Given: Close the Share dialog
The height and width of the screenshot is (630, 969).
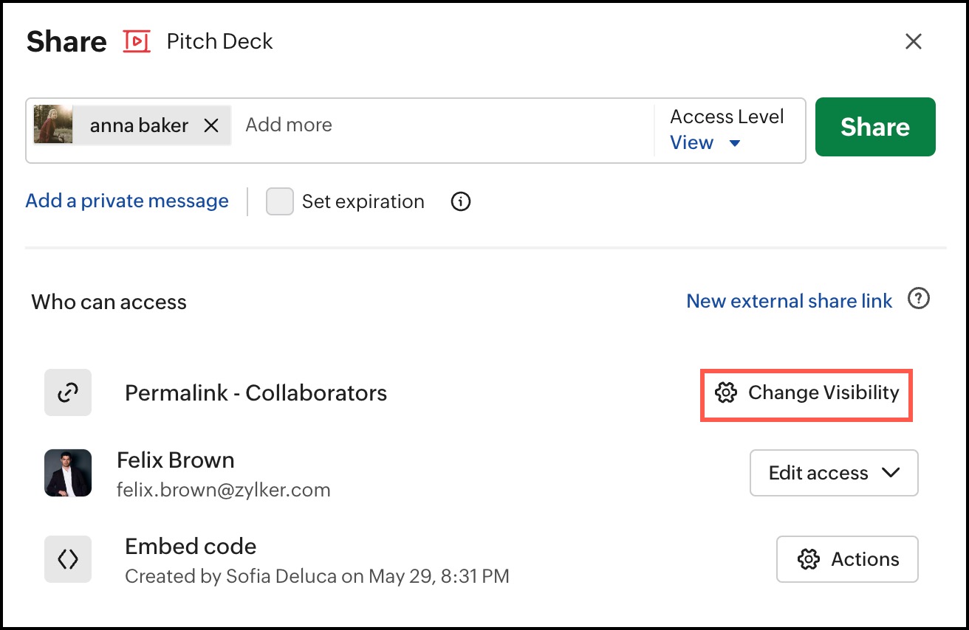Looking at the screenshot, I should click(x=914, y=42).
